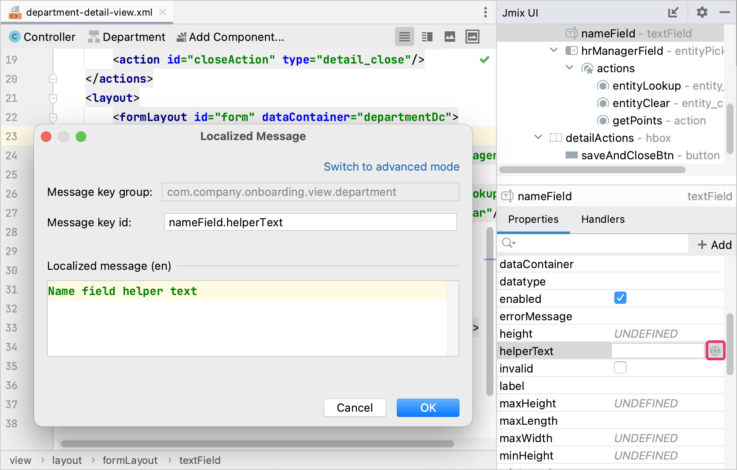This screenshot has width=737, height=470.
Task: Switch to the Handlers tab
Action: [603, 219]
